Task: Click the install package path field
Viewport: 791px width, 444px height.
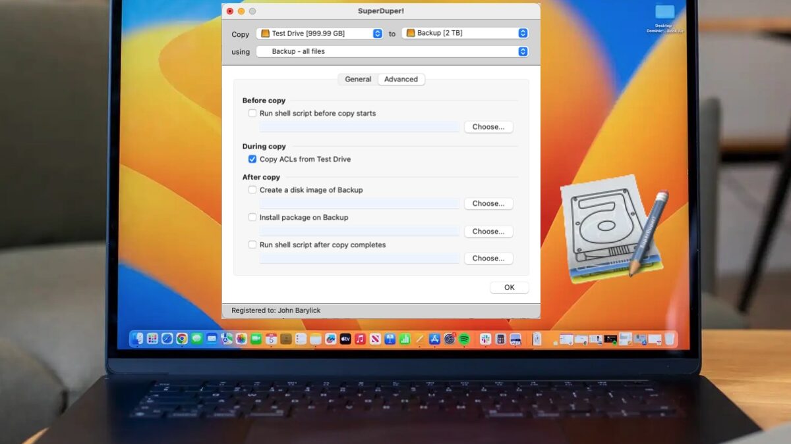Action: (x=359, y=232)
